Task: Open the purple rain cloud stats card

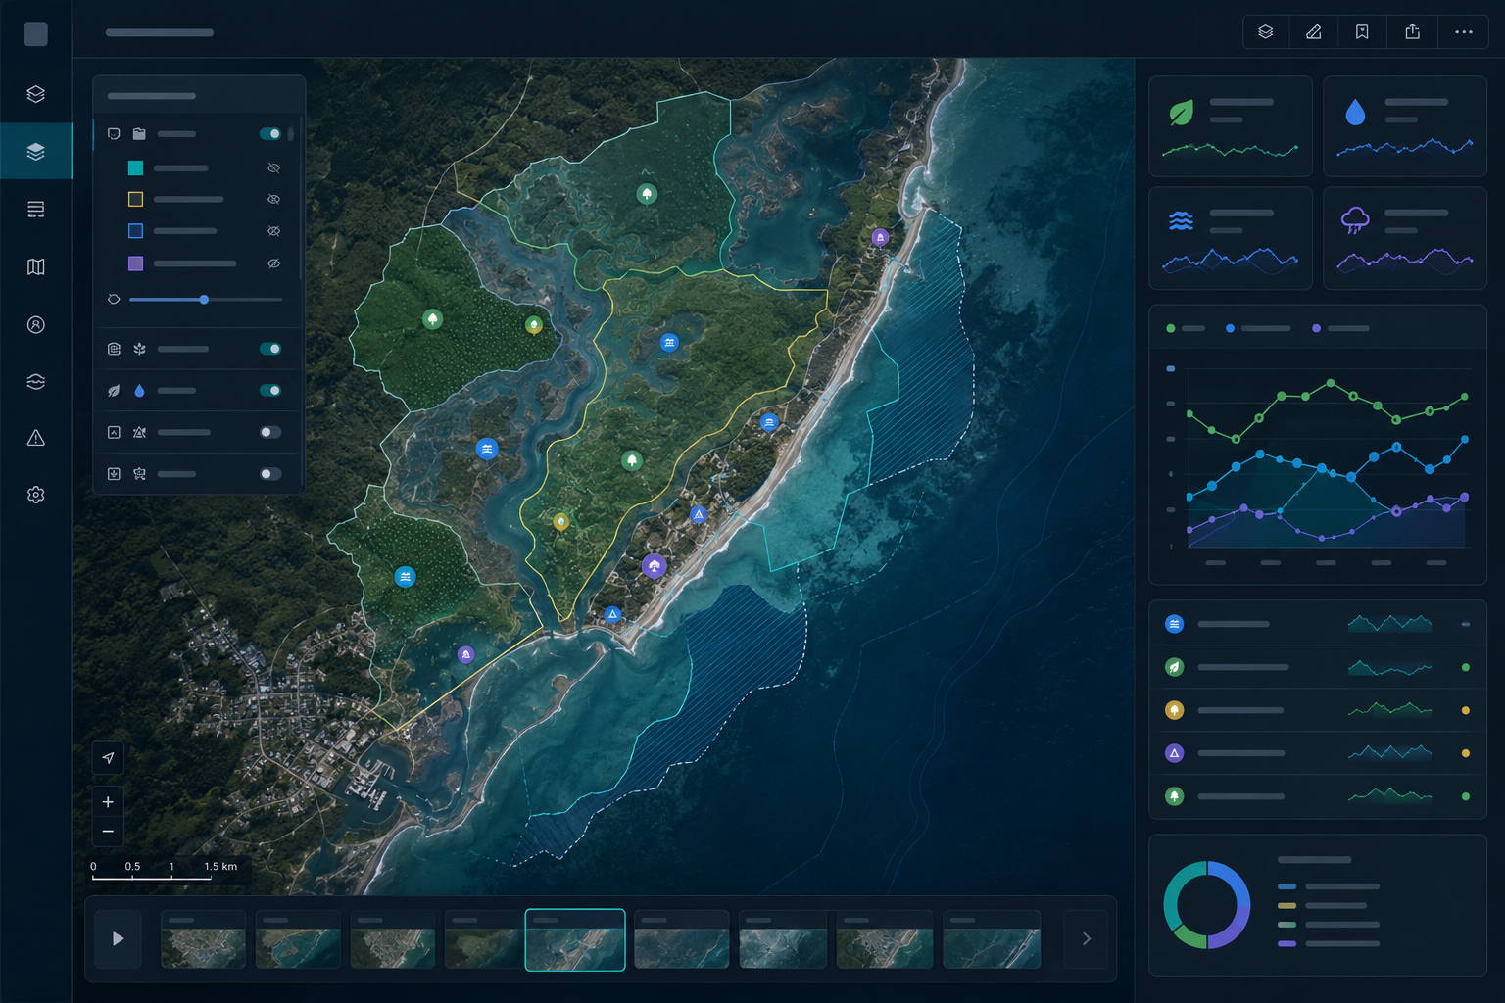Action: pyautogui.click(x=1405, y=238)
